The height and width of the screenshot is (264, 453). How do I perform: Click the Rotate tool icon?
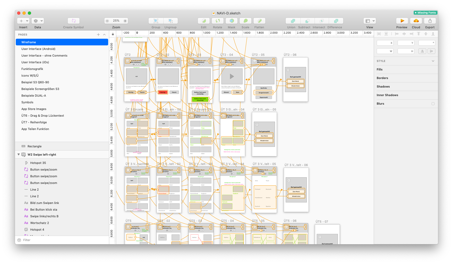point(218,21)
